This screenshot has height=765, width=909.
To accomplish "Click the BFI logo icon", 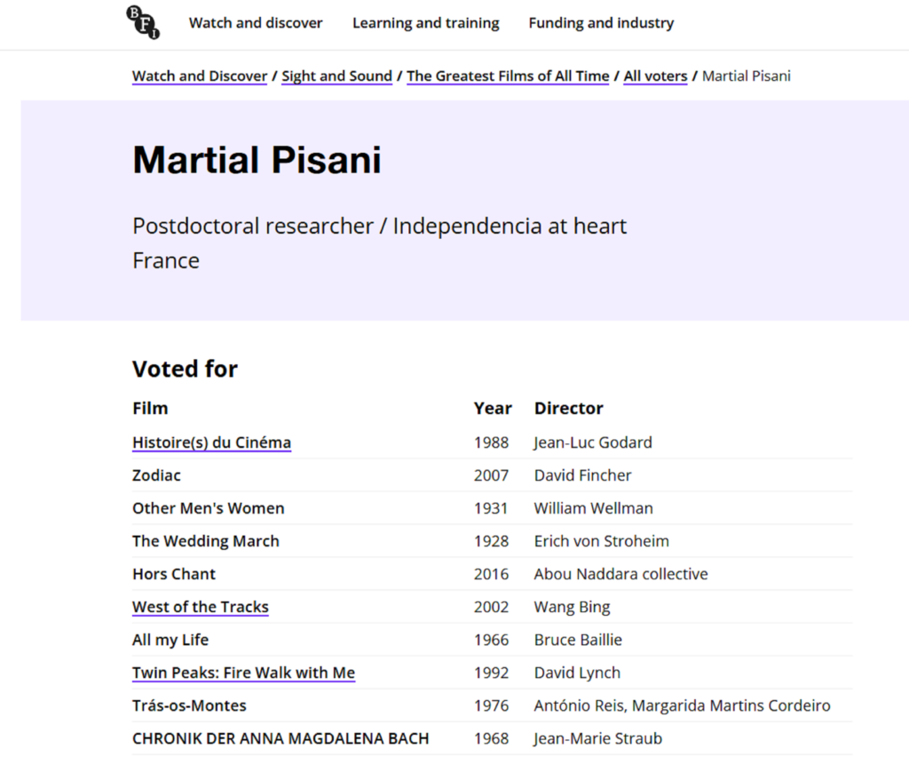I will tap(143, 22).
